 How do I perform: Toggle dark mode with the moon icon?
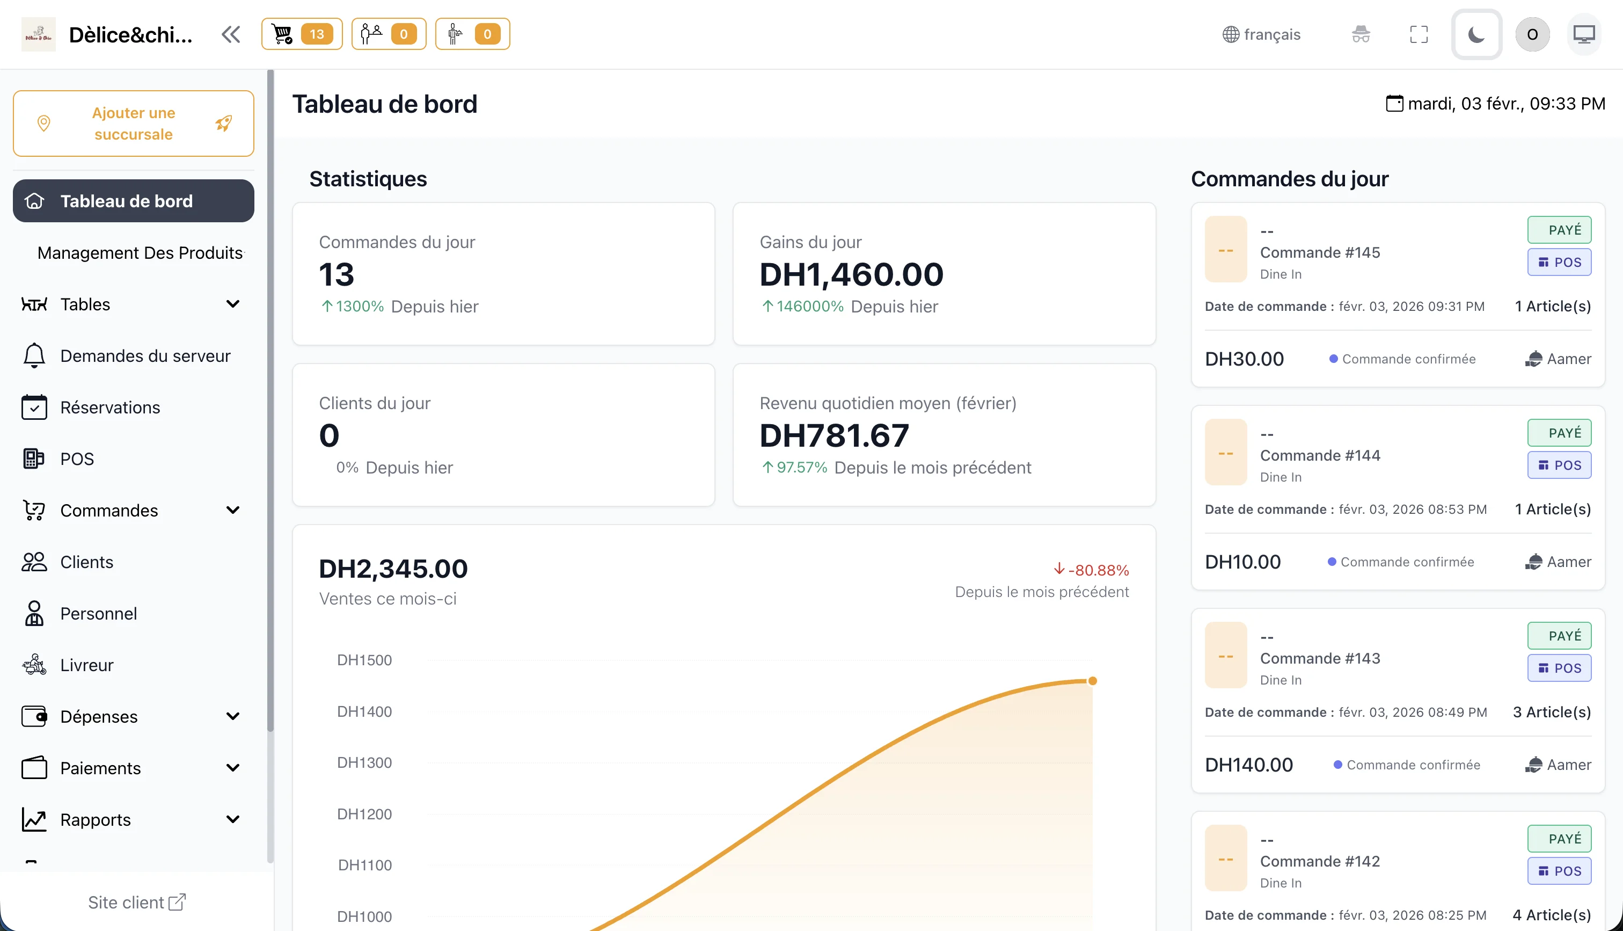pos(1476,34)
